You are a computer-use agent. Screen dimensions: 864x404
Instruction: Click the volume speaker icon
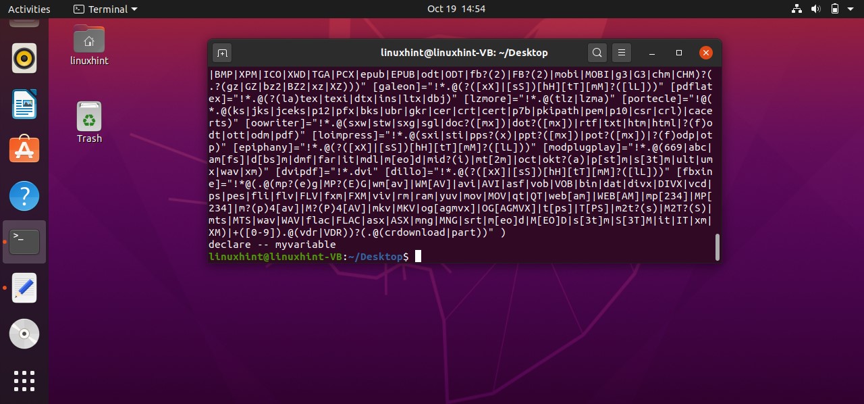click(x=815, y=9)
